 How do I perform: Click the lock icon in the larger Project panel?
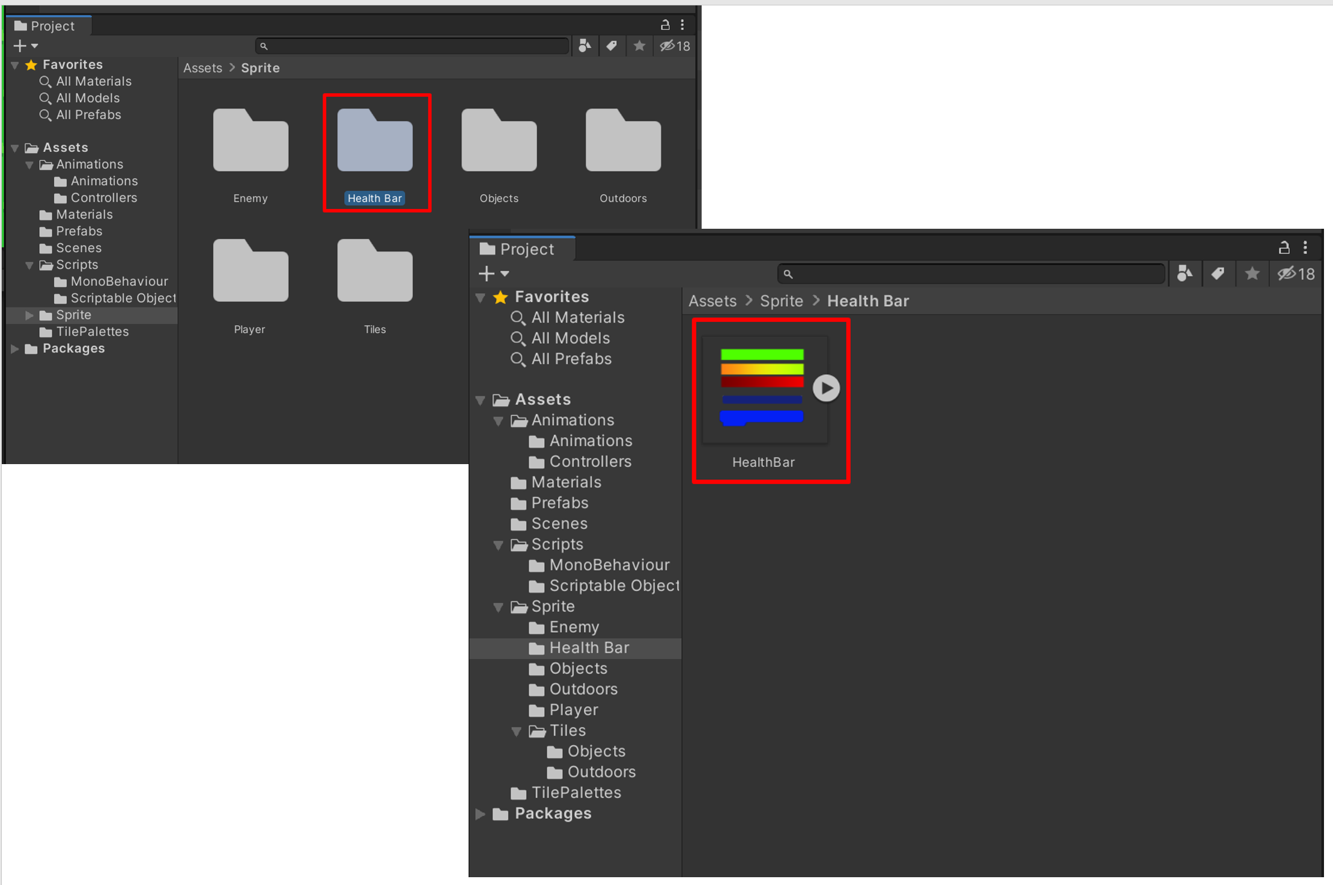coord(1284,247)
